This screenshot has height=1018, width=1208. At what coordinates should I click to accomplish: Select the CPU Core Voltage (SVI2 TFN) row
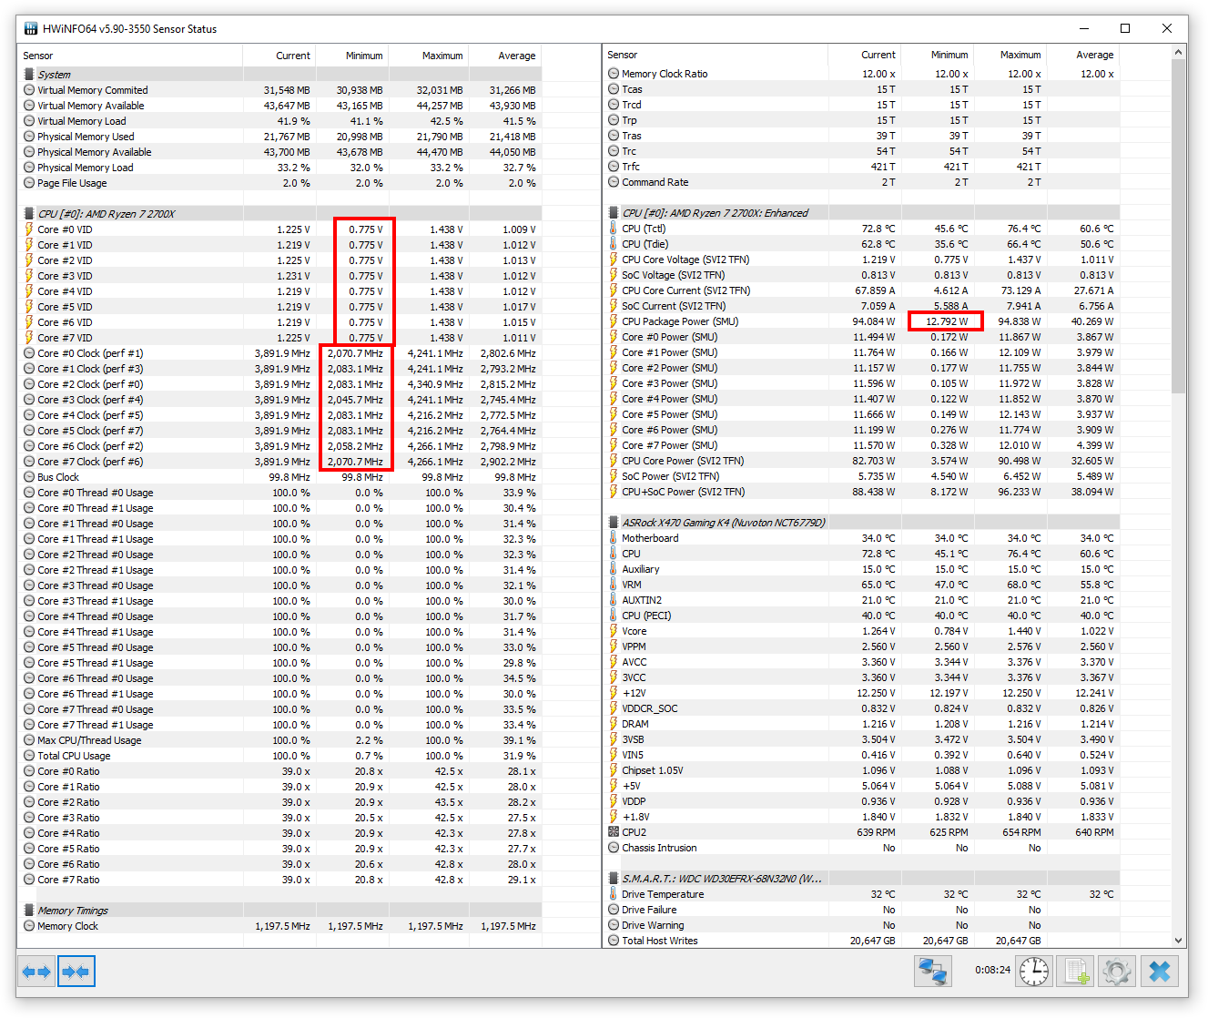tap(863, 260)
